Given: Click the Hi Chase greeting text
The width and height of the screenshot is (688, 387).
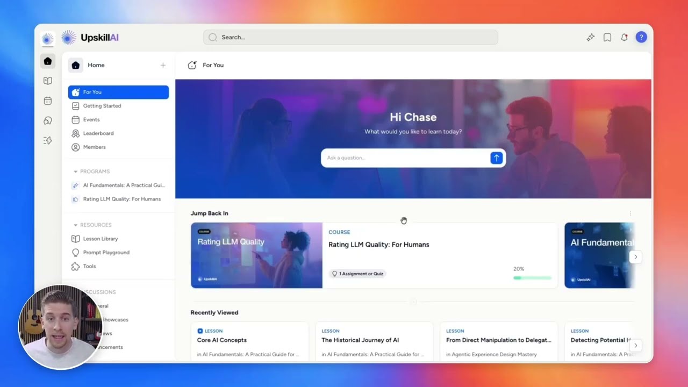Looking at the screenshot, I should 413,117.
